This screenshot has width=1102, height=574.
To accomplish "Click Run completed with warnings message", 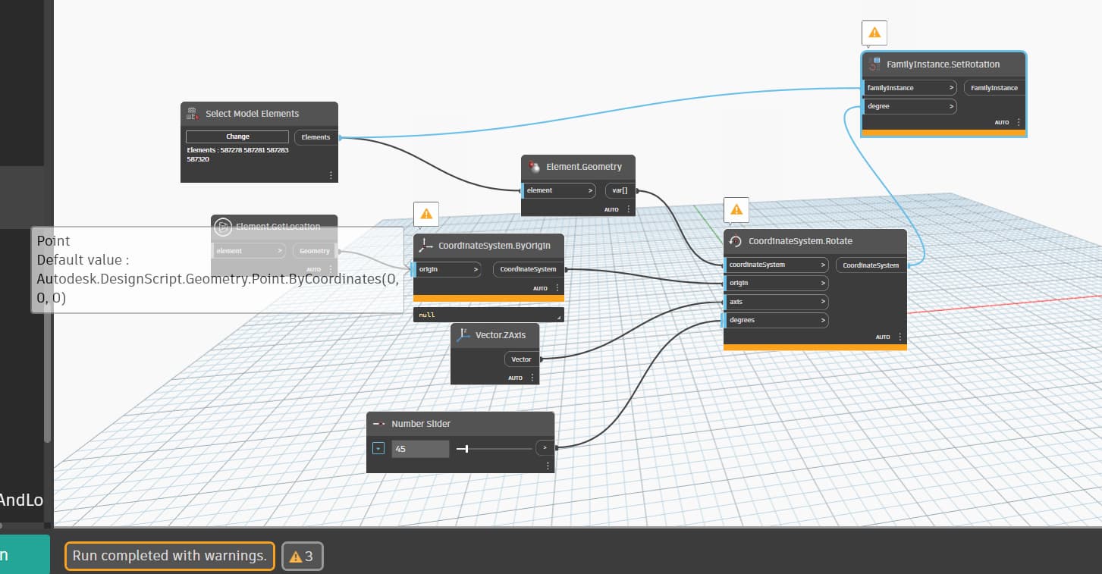I will pos(170,556).
